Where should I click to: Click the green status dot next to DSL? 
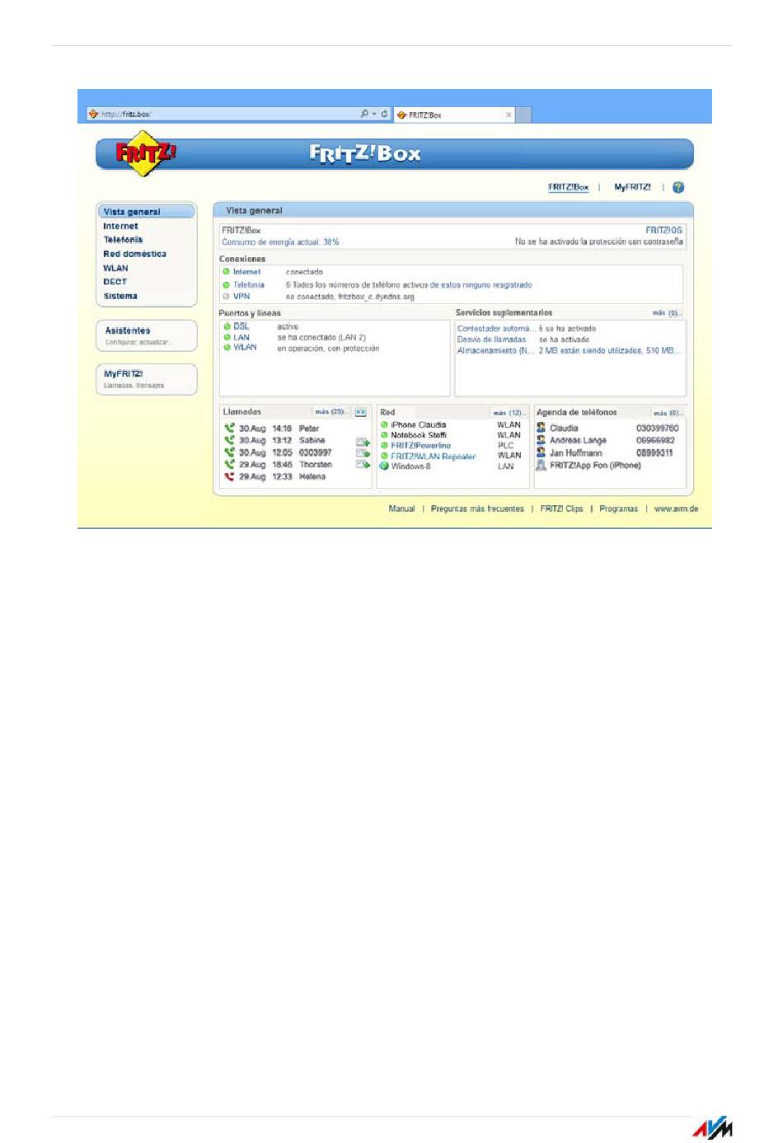(227, 326)
